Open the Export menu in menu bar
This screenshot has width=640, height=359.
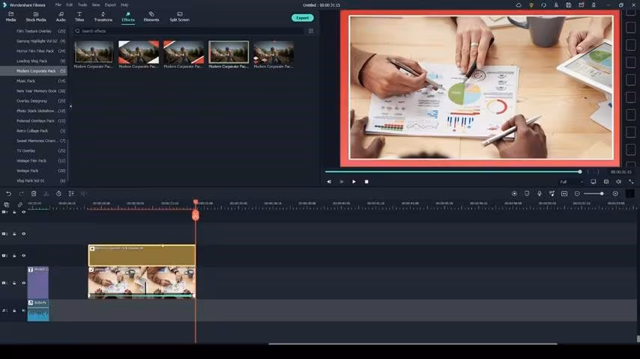click(110, 5)
